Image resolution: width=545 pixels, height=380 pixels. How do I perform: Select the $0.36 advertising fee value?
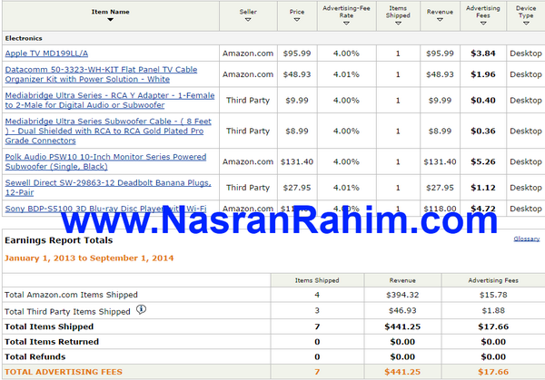(x=483, y=131)
